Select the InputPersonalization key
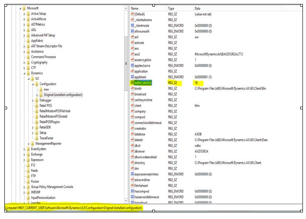The width and height of the screenshot is (306, 219). point(43,198)
